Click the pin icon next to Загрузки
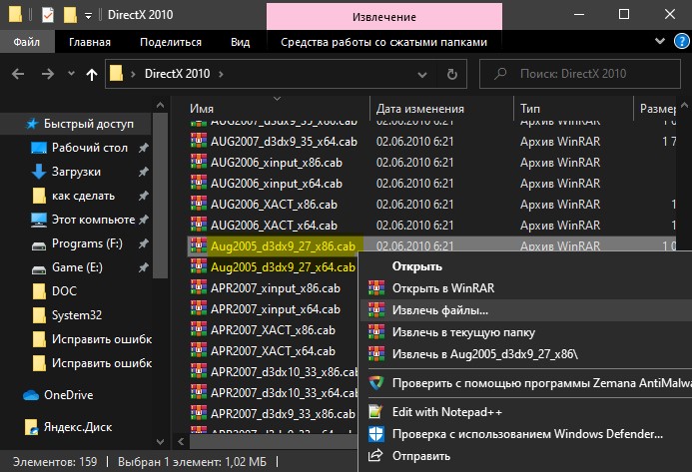 [x=144, y=172]
